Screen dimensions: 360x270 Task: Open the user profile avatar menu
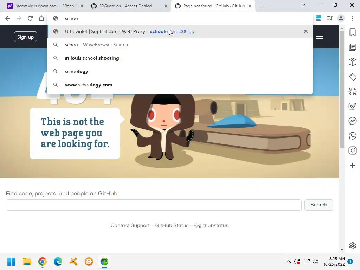[341, 18]
